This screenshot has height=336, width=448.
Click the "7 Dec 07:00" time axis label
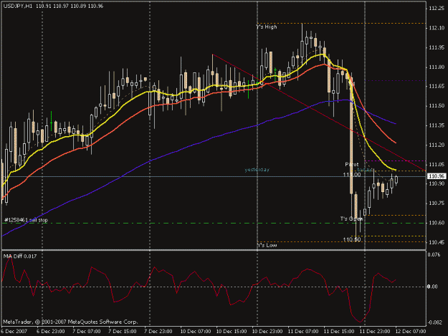pyautogui.click(x=87, y=332)
